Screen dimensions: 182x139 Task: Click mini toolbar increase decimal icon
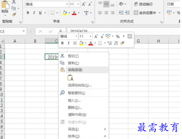pos(109,43)
